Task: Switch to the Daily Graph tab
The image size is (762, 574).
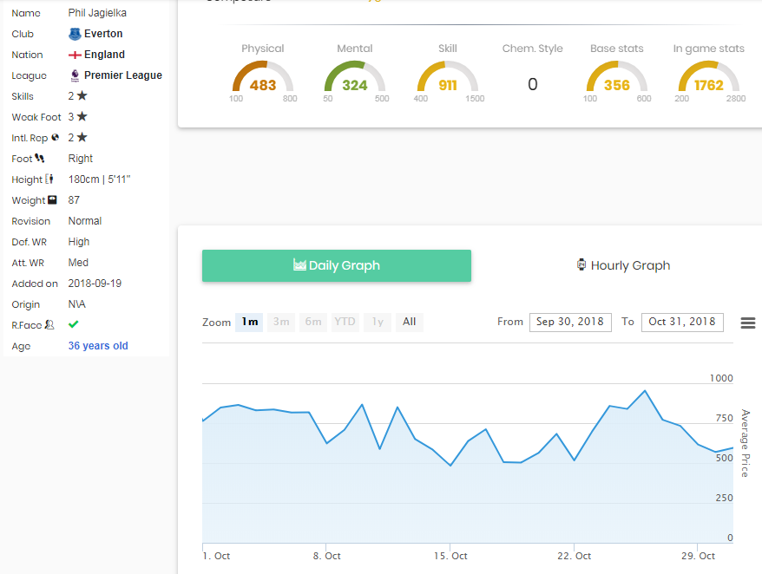Action: point(337,266)
